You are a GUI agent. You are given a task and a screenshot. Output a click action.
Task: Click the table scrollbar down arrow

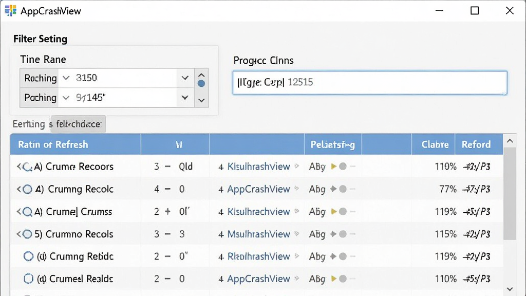click(x=510, y=289)
